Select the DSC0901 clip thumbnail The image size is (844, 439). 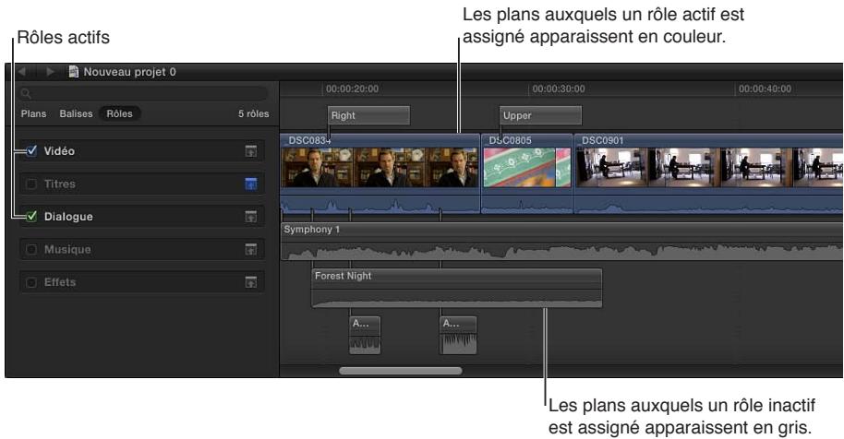click(x=709, y=168)
